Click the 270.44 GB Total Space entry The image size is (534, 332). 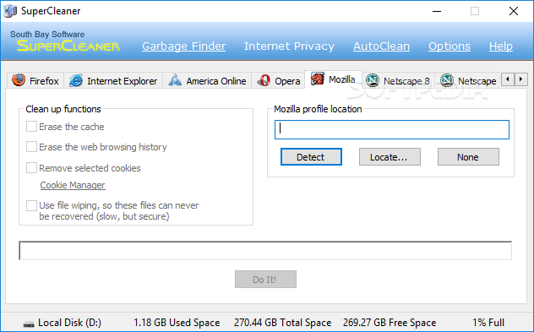282,323
